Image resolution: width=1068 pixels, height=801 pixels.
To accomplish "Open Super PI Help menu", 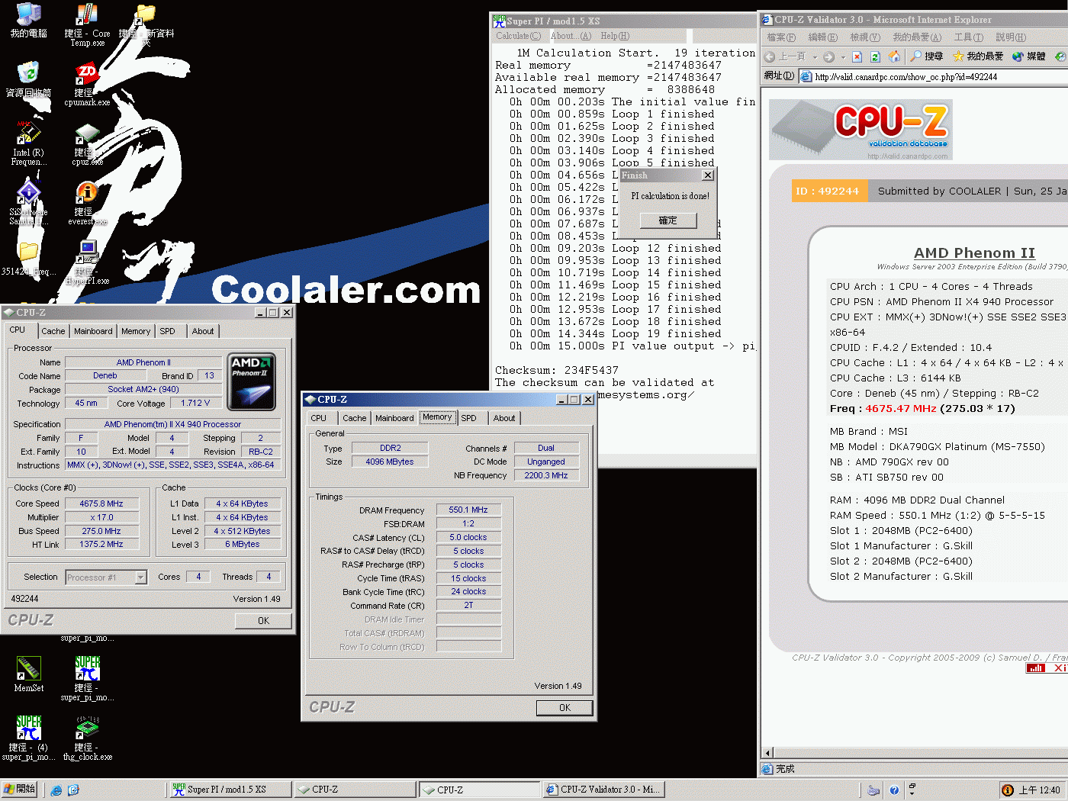I will (x=615, y=36).
